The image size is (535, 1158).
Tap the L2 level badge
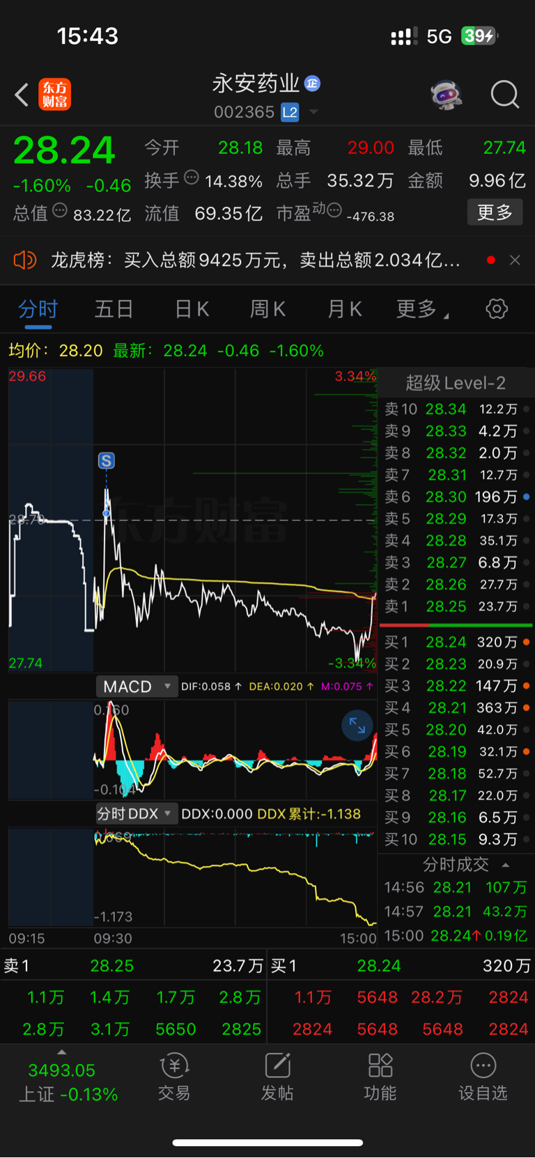(x=290, y=112)
